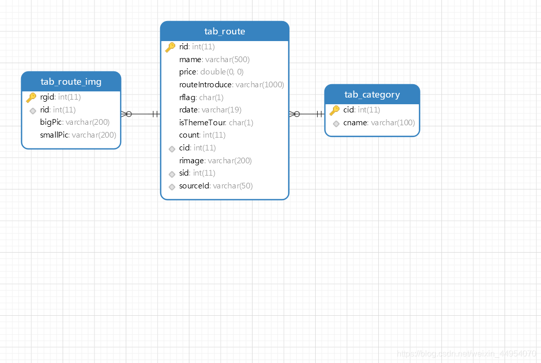Click the foreign key diamond beside rid in tab_route_img

pyautogui.click(x=33, y=111)
